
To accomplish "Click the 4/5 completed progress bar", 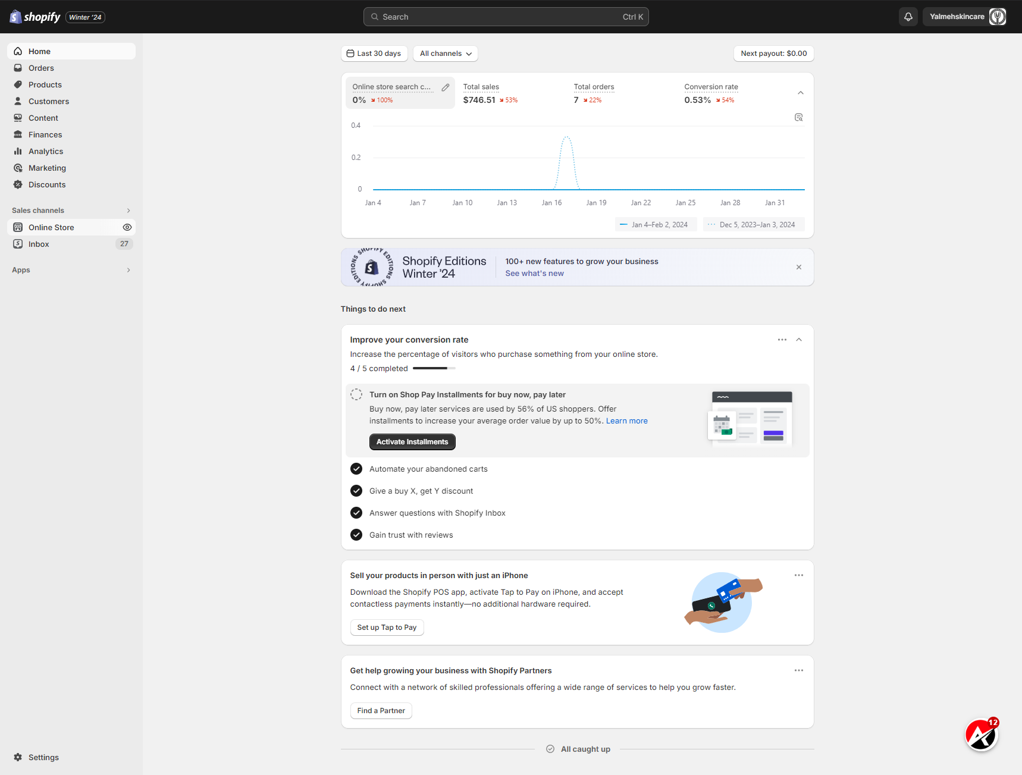I will coord(433,368).
